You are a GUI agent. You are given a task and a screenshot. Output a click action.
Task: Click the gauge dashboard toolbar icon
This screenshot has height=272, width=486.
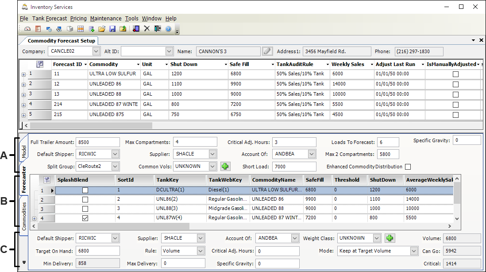coord(27,29)
